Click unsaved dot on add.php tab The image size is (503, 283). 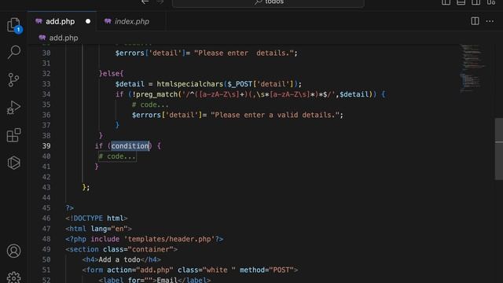88,21
